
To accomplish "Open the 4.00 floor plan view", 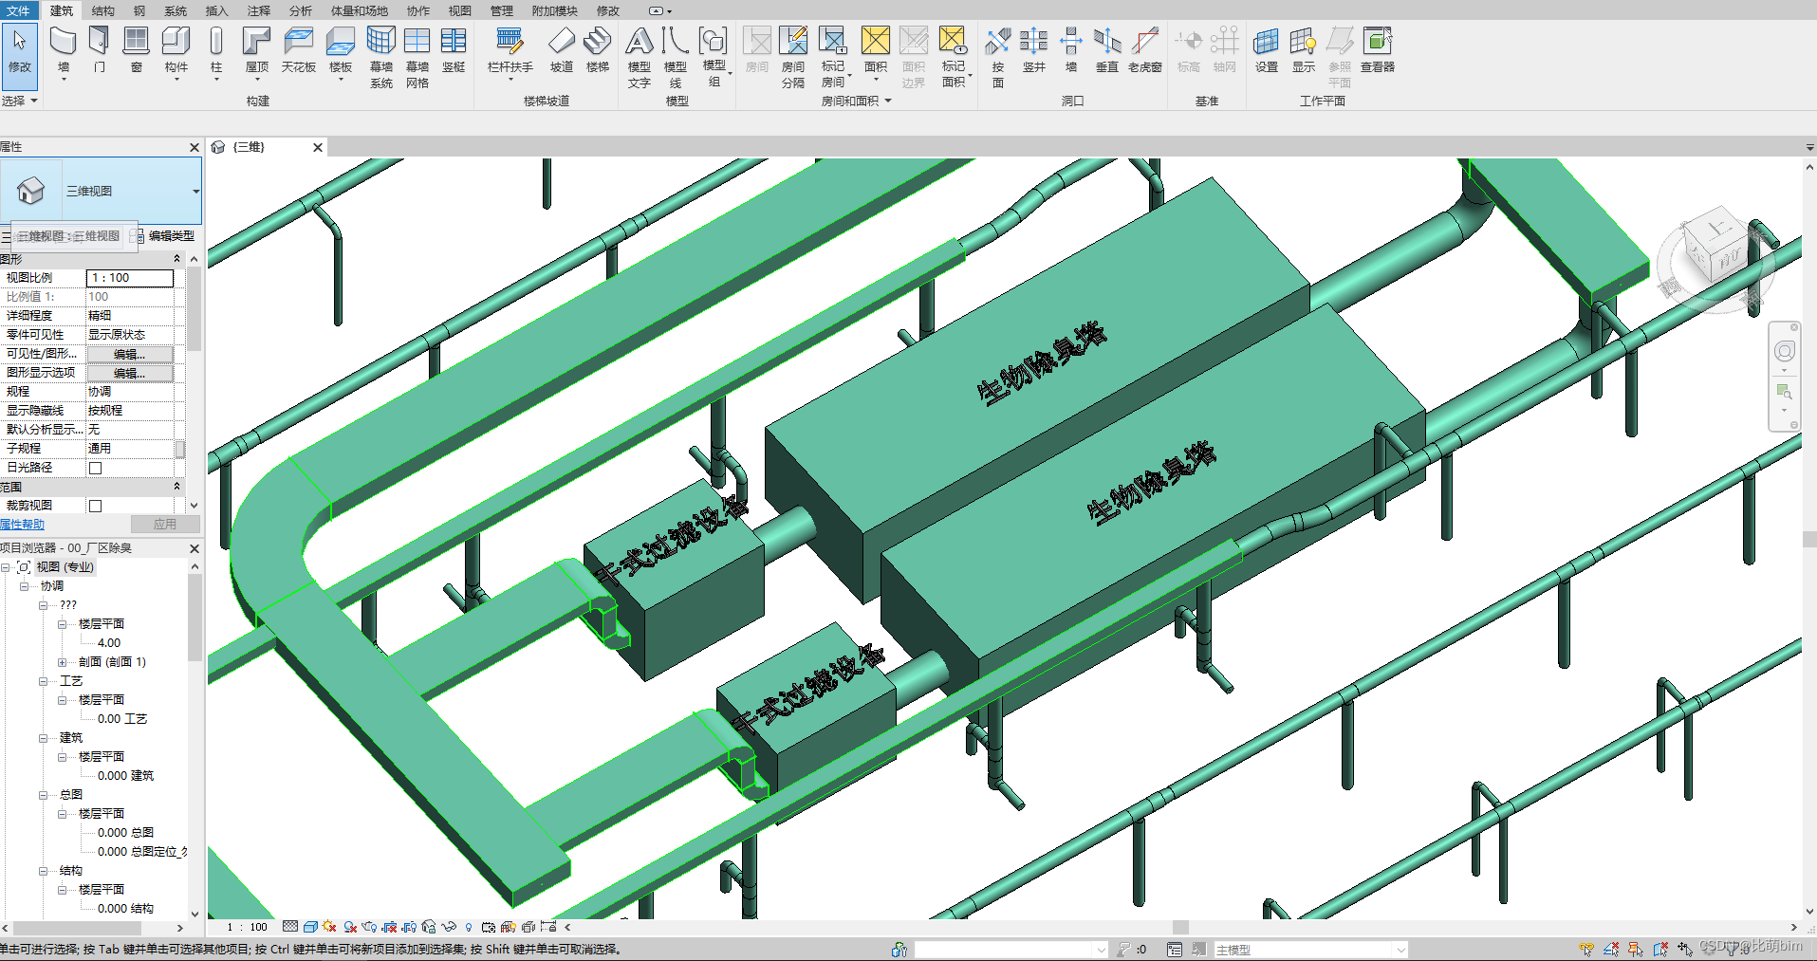I will click(109, 643).
